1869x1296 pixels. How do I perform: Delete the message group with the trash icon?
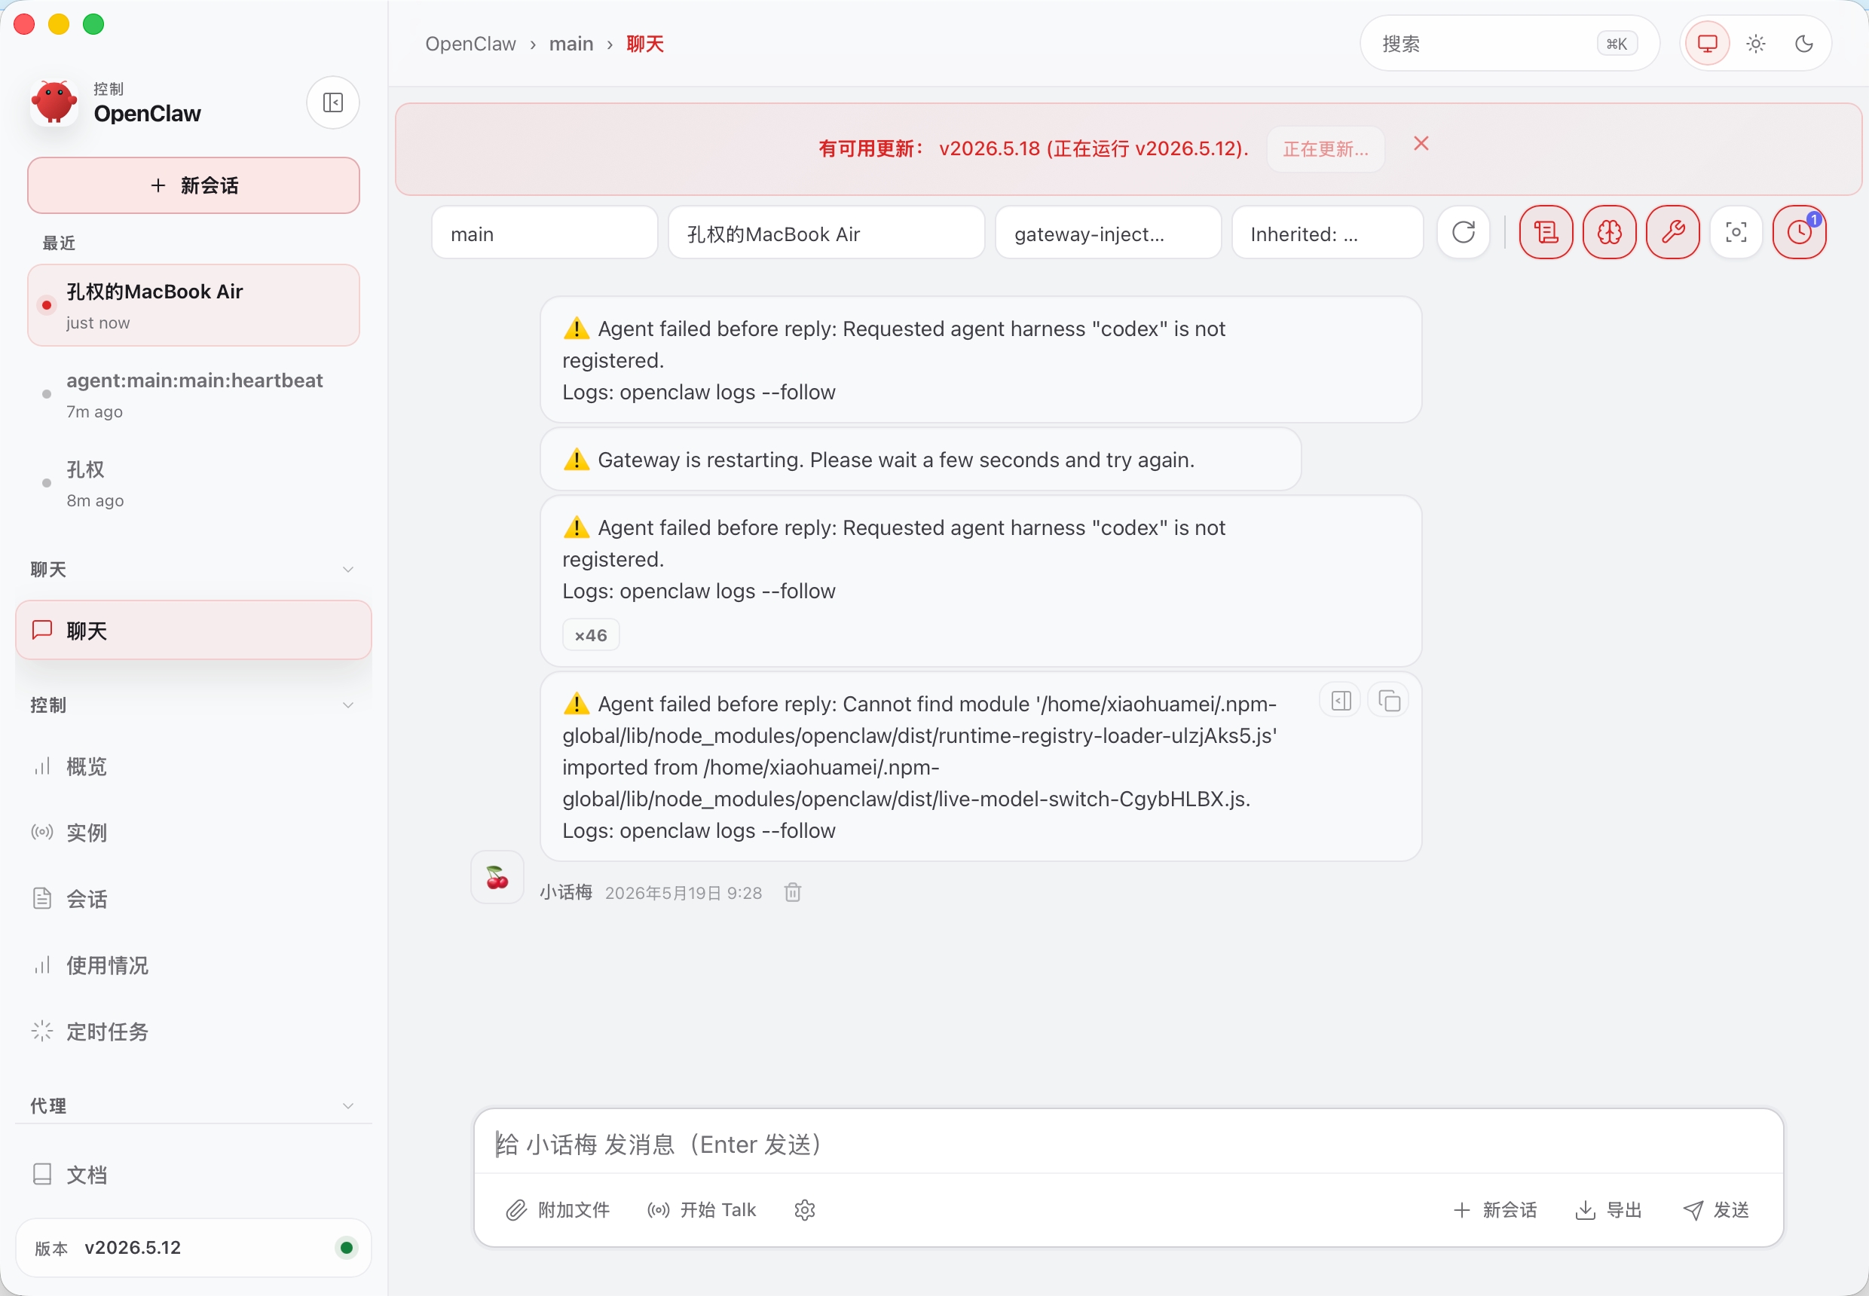(793, 892)
